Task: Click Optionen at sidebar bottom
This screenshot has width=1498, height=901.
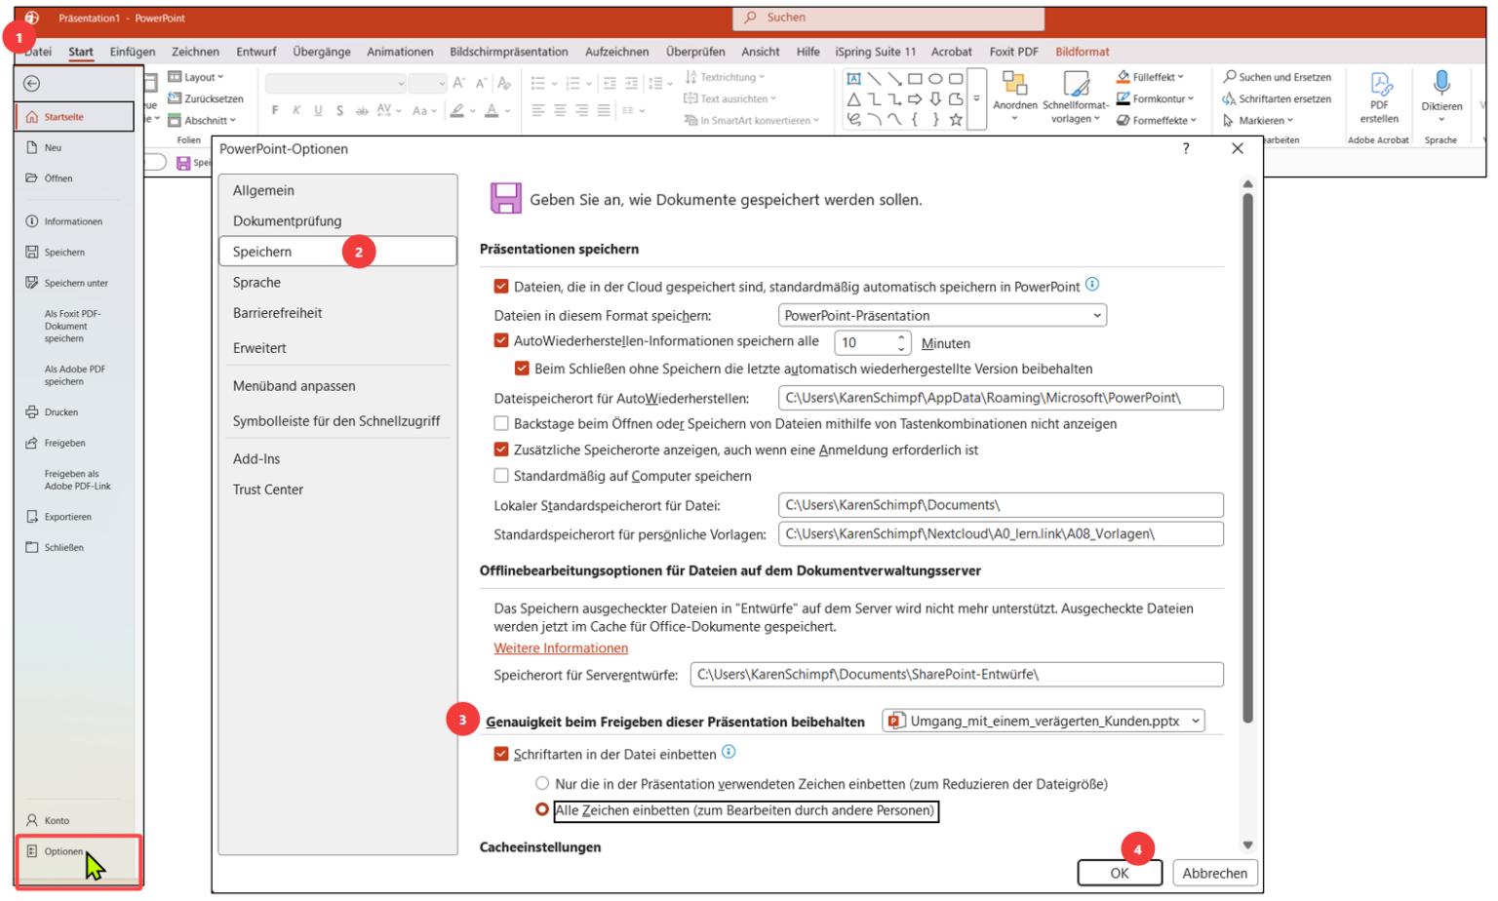Action: (56, 851)
